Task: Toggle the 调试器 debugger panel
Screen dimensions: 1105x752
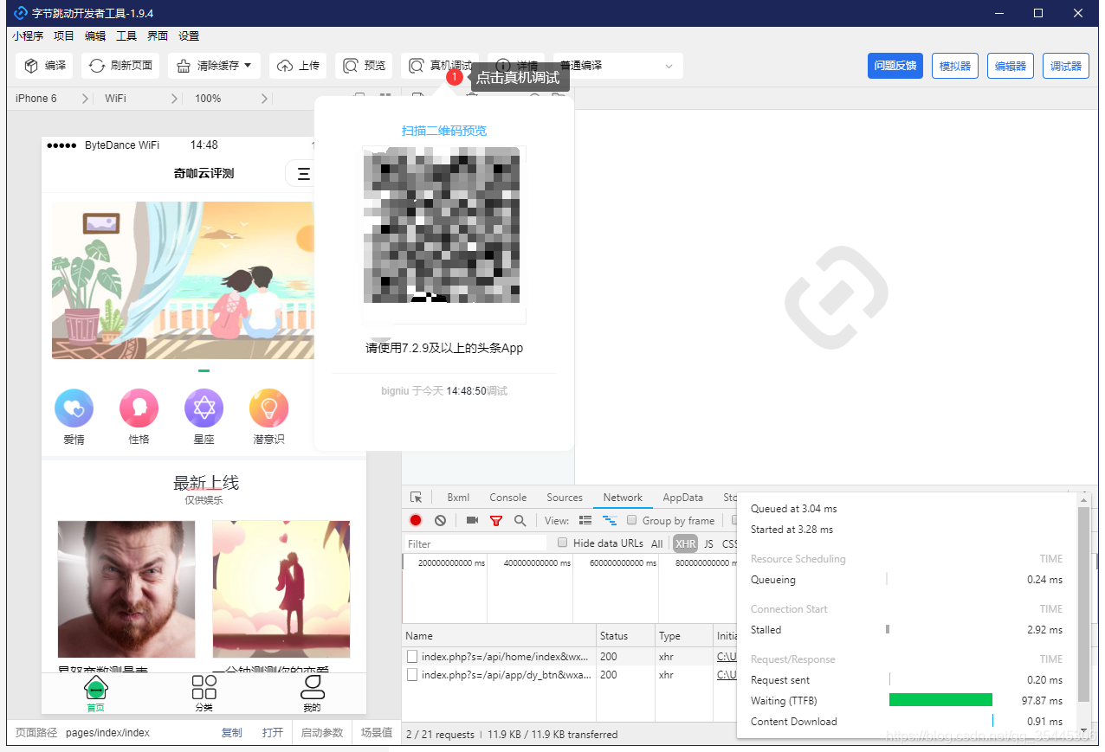Action: tap(1066, 66)
